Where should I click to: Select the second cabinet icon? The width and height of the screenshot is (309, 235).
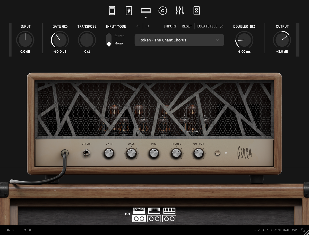click(x=154, y=219)
